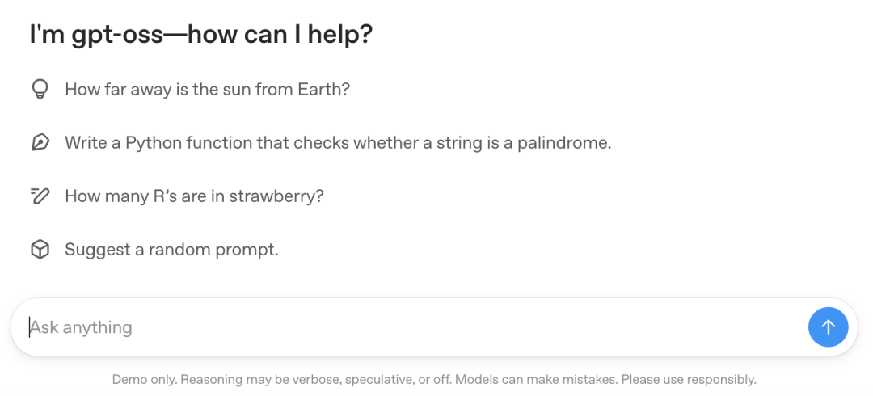The width and height of the screenshot is (873, 396).
Task: Pick 'How many R's are in strawberry?' prompt
Action: coord(194,196)
